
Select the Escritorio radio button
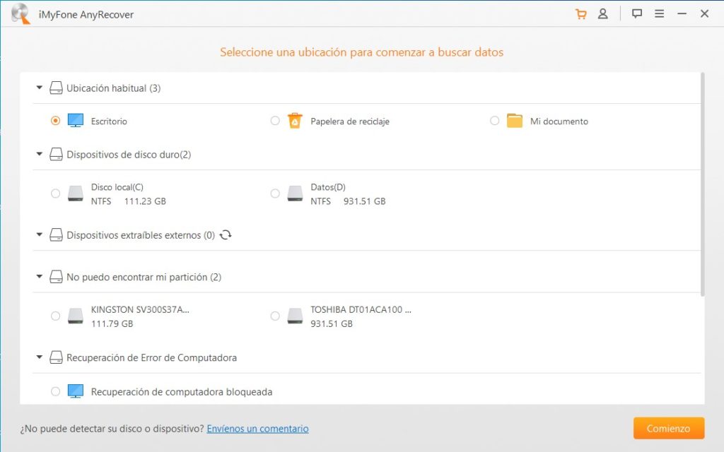point(56,121)
